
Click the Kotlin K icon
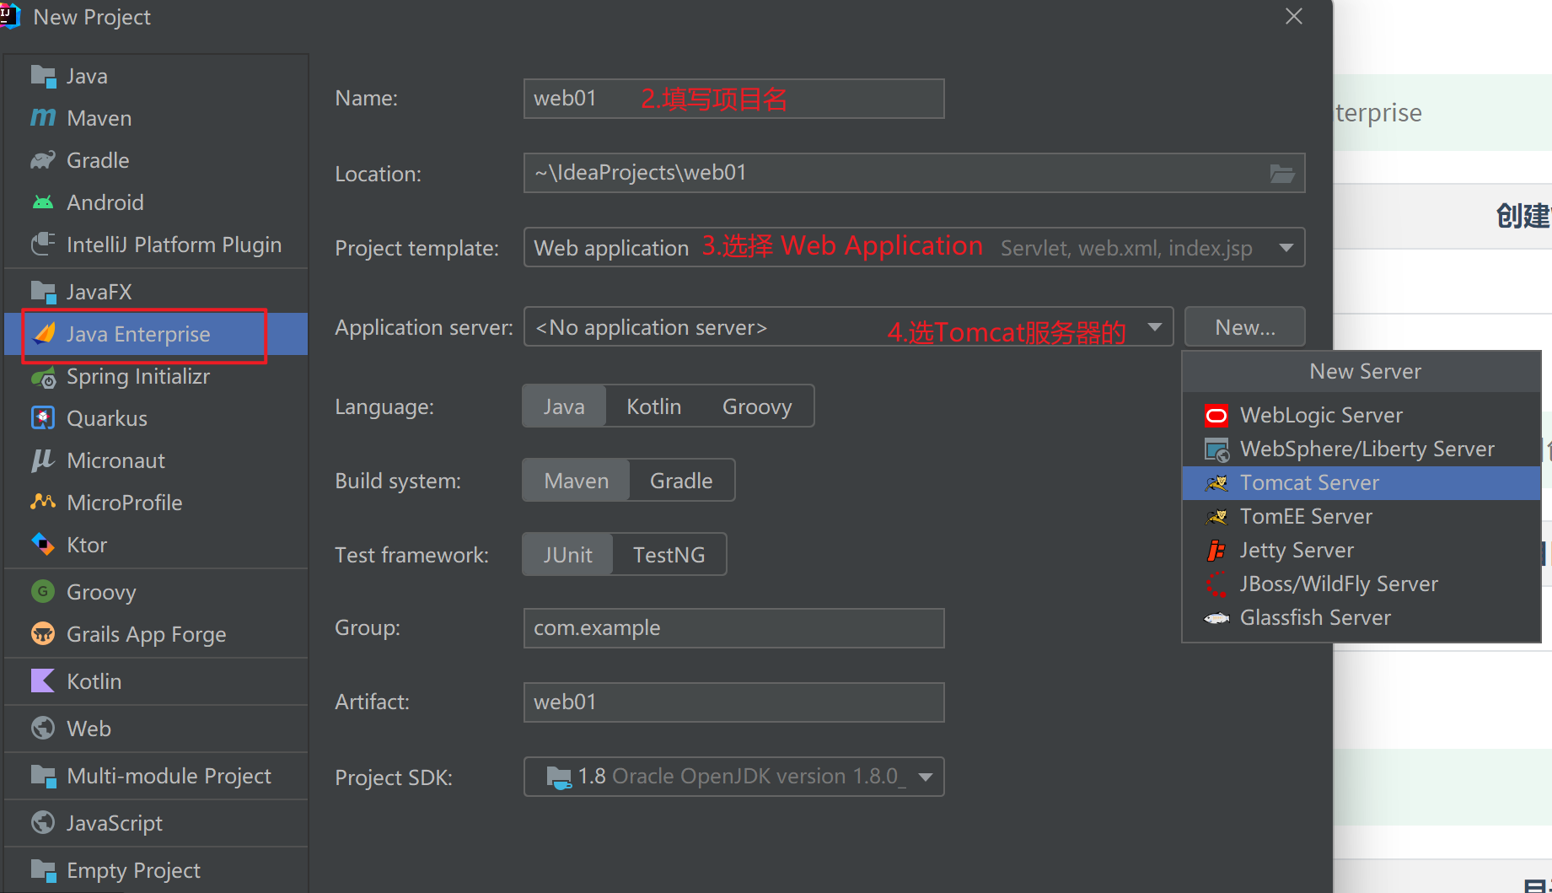tap(43, 681)
